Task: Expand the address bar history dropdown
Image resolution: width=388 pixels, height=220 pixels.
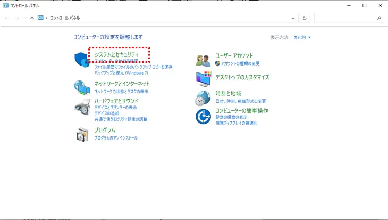Action: point(293,18)
